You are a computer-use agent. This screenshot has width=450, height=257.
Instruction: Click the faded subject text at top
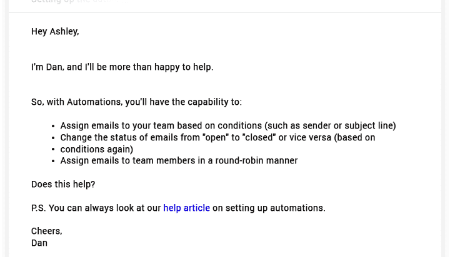(x=80, y=1)
